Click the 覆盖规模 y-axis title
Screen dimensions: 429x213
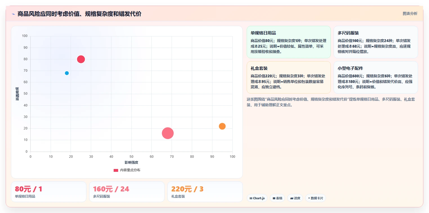[17, 94]
